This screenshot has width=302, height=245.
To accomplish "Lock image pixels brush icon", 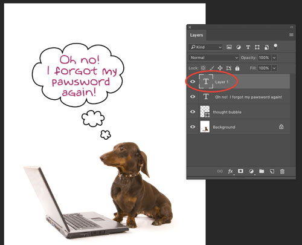I will 212,68.
